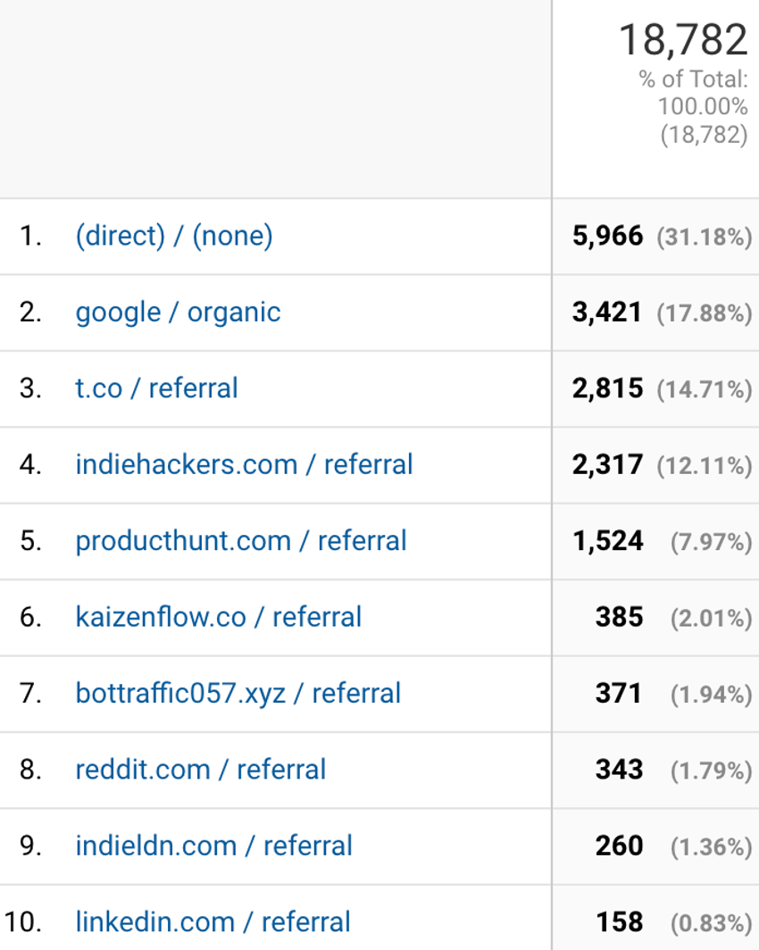The image size is (759, 950).
Task: Open the kaizenflow.co / referral link
Action: click(219, 617)
